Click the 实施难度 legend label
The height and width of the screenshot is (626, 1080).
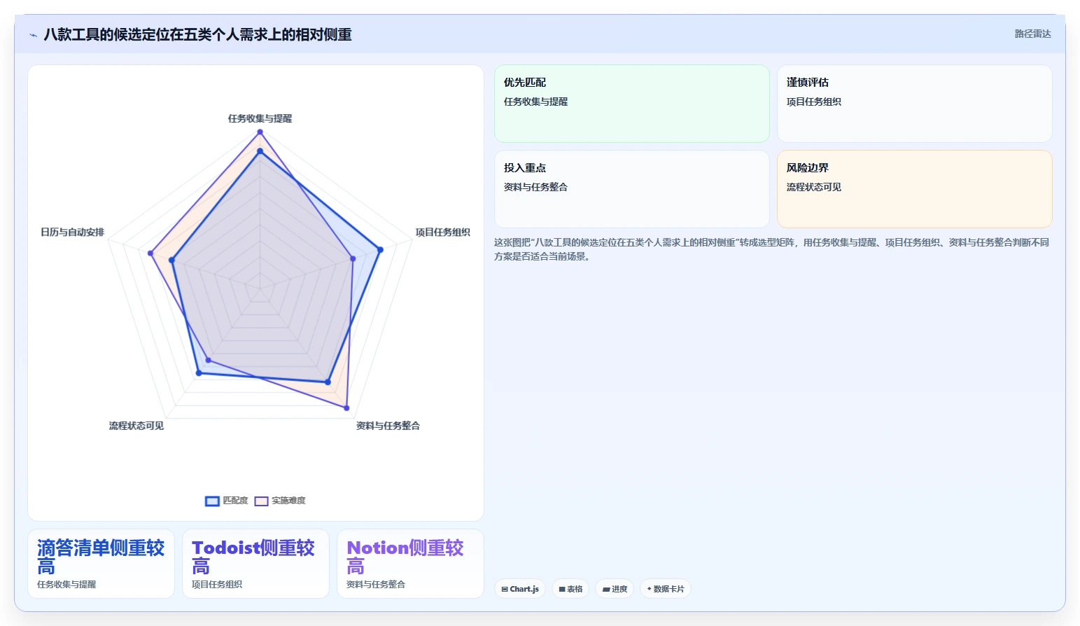coord(288,501)
